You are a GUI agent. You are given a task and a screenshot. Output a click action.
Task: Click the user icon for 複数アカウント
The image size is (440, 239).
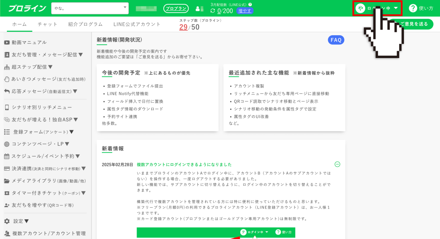(7, 233)
